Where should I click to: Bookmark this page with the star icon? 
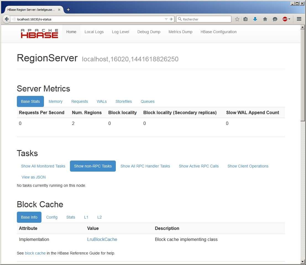237,19
